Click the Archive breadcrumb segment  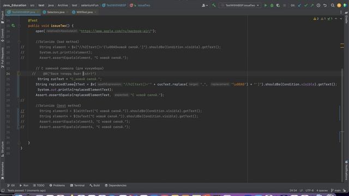pyautogui.click(x=63, y=5)
